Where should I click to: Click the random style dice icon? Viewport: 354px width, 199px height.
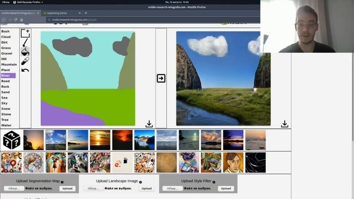coord(12,140)
